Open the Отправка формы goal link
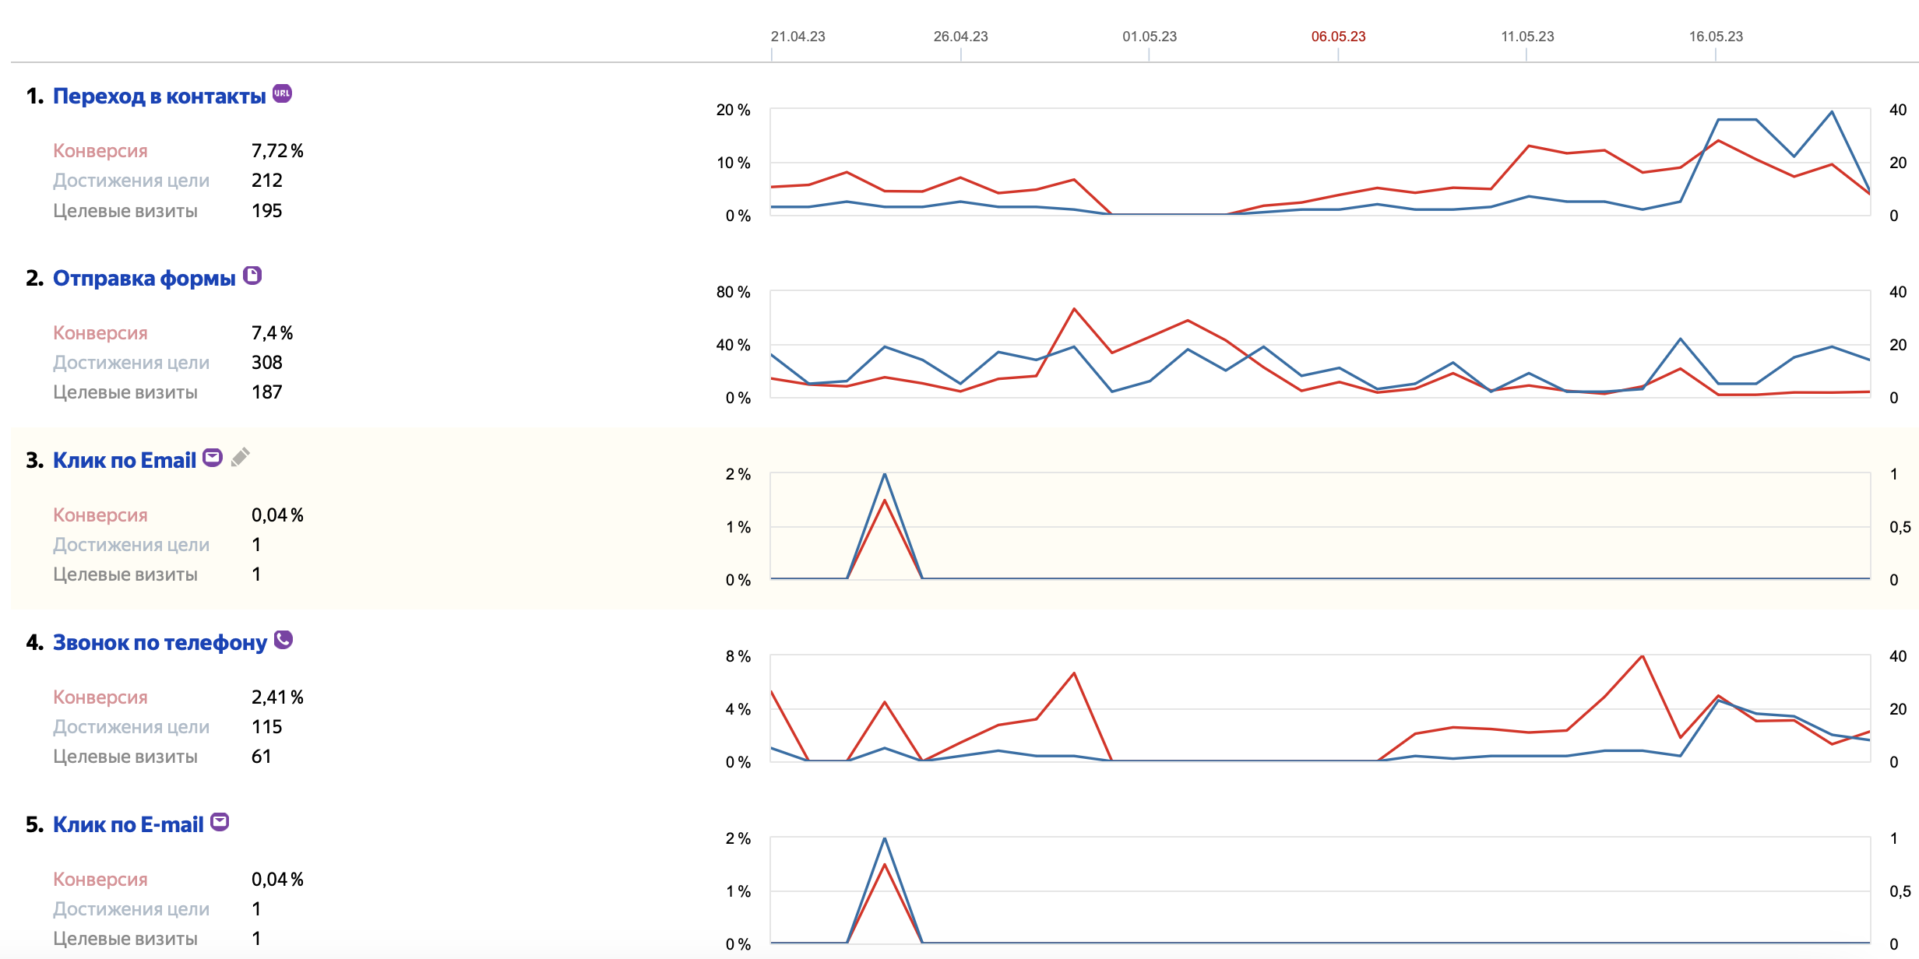 [144, 279]
